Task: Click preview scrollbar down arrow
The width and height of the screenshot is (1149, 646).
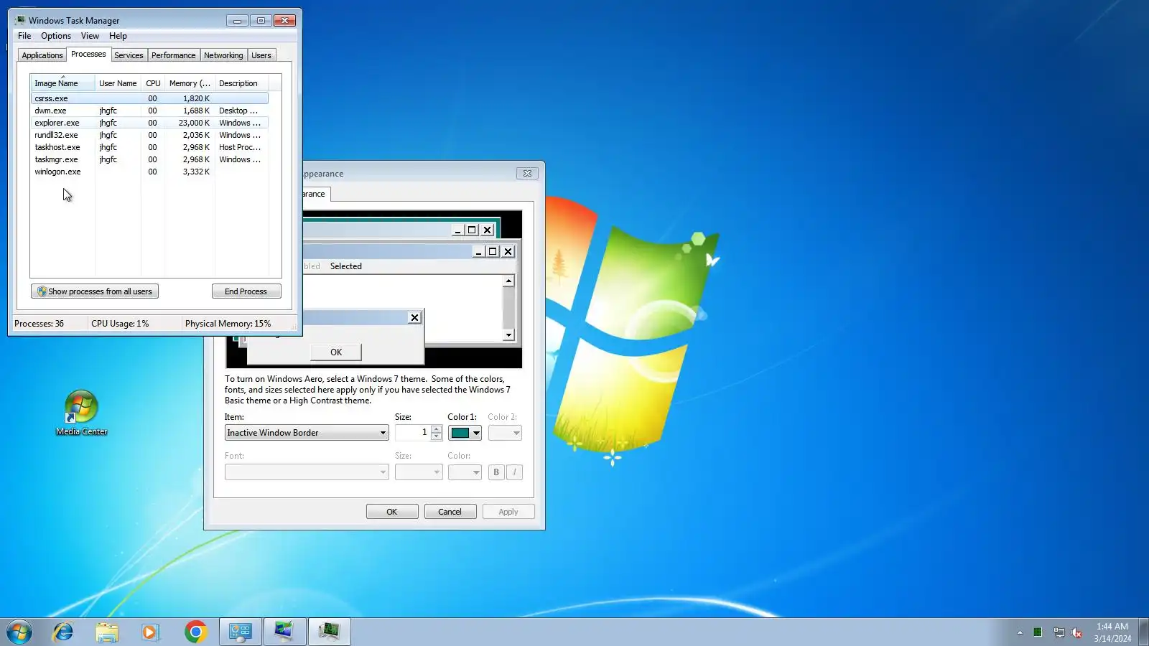Action: point(508,335)
